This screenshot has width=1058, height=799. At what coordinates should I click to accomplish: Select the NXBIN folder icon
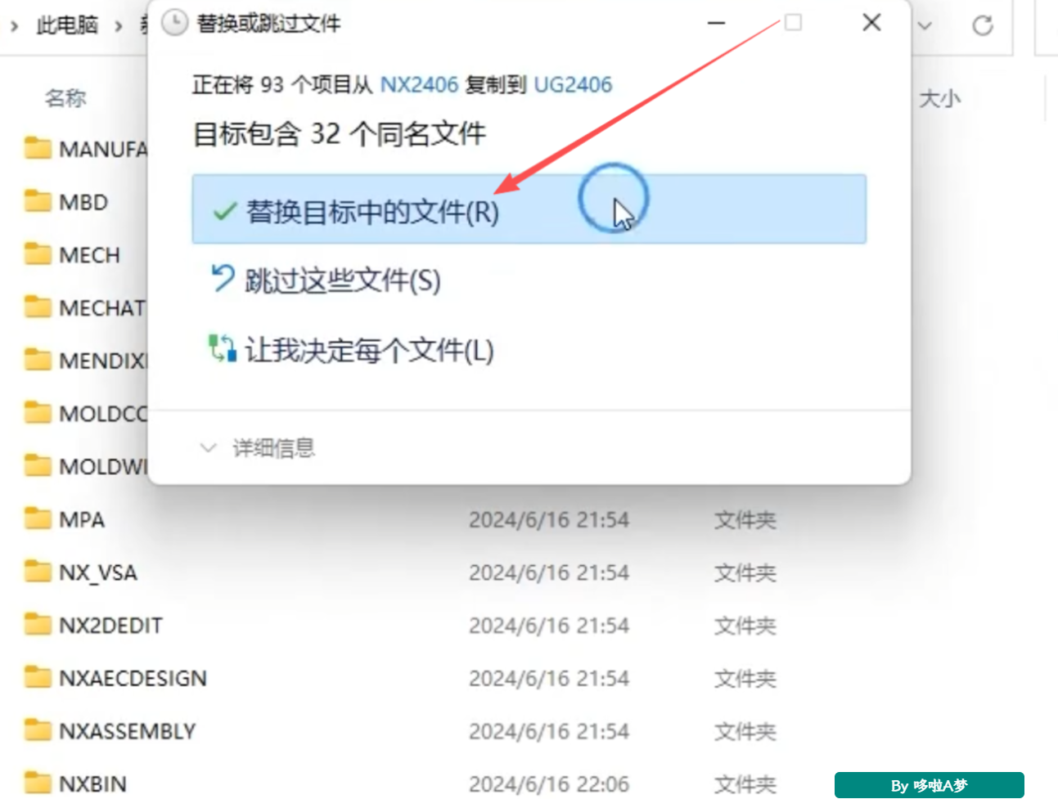pos(38,783)
